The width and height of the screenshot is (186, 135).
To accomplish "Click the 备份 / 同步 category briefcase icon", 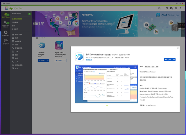I will point(13,35).
